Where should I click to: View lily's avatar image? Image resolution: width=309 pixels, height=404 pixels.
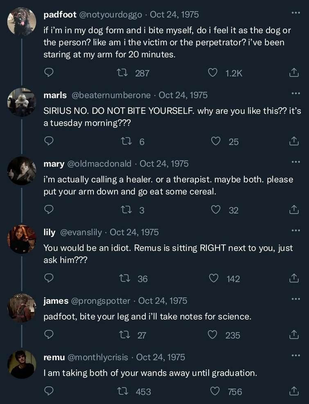22,239
